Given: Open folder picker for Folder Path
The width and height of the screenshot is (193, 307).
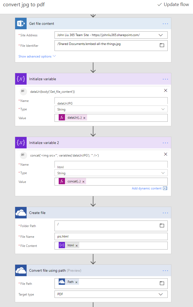Looking at the screenshot, I should [x=162, y=225].
